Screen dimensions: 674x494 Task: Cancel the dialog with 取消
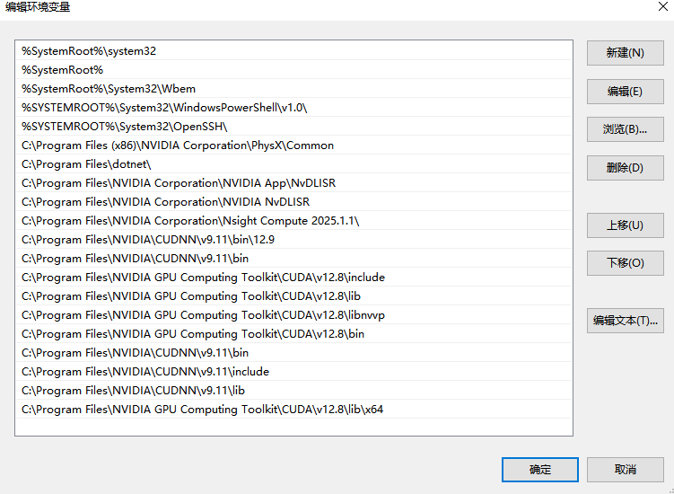coord(625,470)
